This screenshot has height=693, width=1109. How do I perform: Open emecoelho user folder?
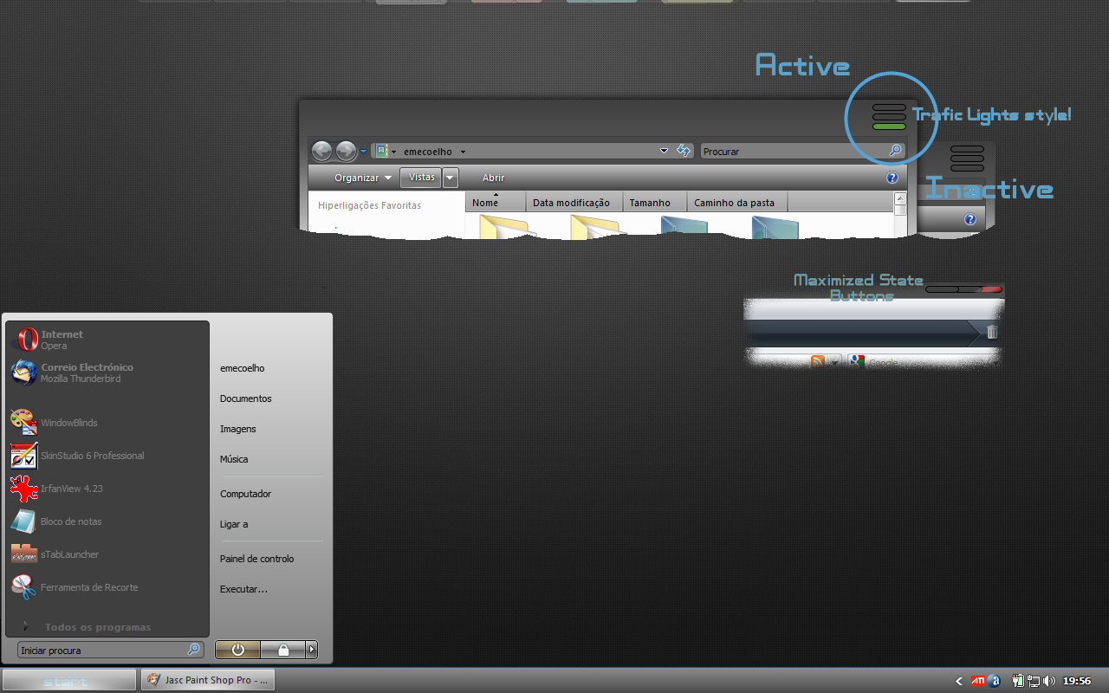pyautogui.click(x=243, y=368)
